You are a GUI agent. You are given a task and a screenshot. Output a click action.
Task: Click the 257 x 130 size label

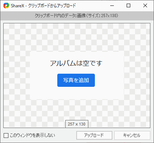(77, 124)
